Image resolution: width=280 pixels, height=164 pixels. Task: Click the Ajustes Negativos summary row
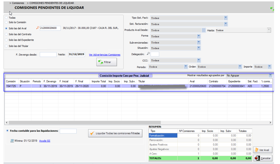click(x=200, y=149)
